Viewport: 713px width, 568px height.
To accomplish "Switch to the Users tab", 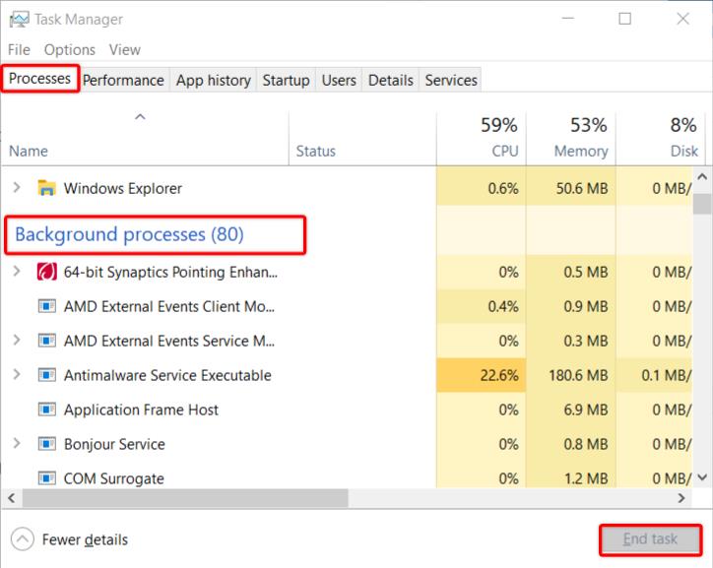I will (339, 81).
